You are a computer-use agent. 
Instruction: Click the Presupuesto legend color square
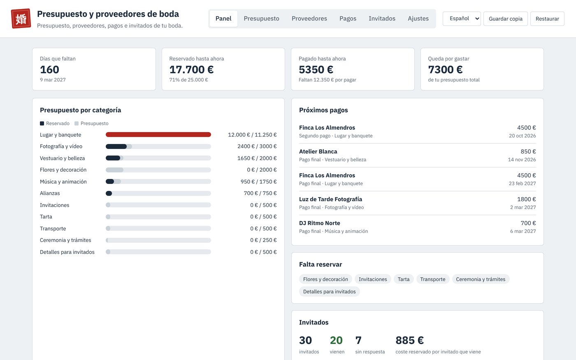click(x=77, y=123)
